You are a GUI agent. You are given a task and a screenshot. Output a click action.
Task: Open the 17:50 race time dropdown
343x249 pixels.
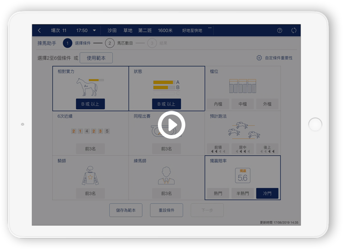pos(85,30)
